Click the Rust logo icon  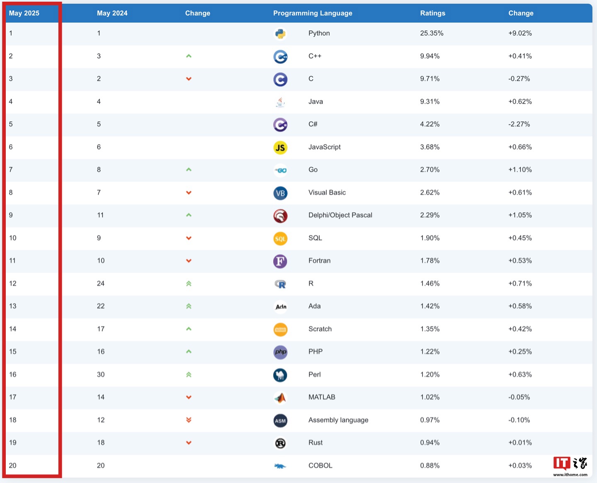click(280, 443)
